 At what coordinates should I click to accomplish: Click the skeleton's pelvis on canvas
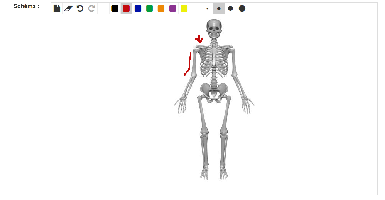tap(214, 92)
